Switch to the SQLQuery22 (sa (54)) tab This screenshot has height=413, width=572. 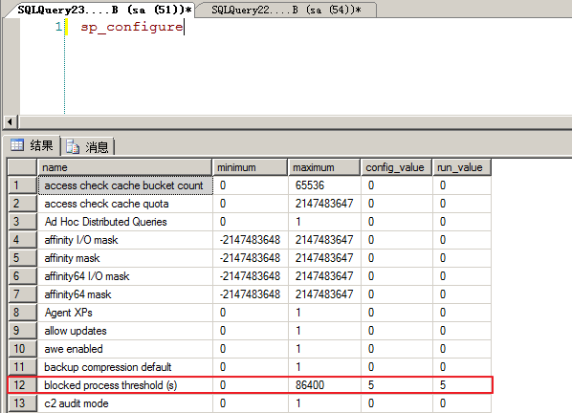coord(286,10)
